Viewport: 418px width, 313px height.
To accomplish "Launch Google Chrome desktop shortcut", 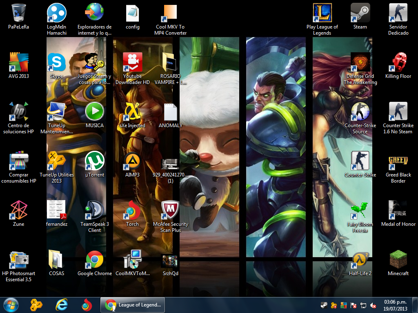I will pyautogui.click(x=94, y=259).
